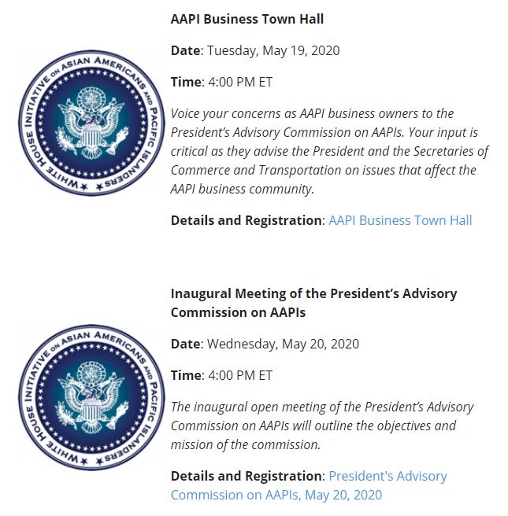Open the AAPI Business Town Hall registration link
Screen dimensions: 508x516
point(400,220)
